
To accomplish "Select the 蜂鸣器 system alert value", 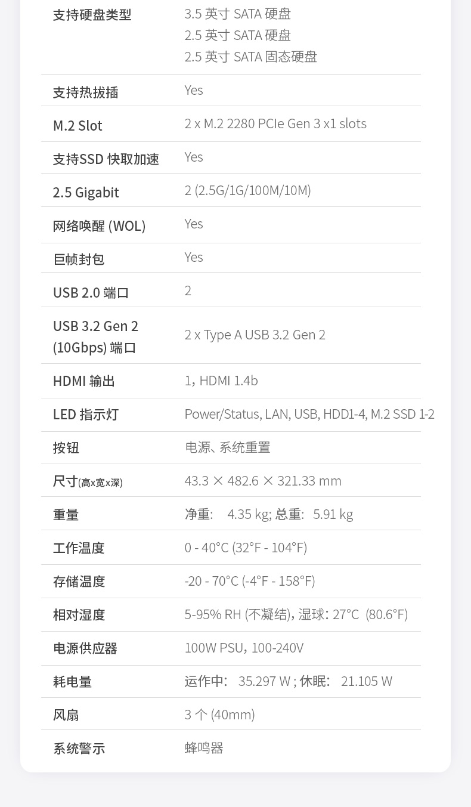I will (x=204, y=748).
